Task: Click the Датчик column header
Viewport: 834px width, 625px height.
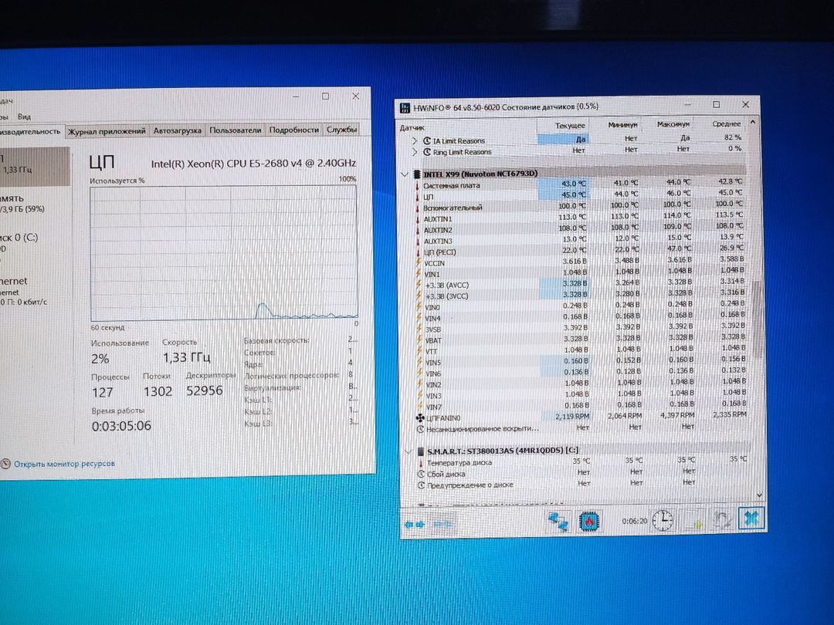Action: (x=412, y=127)
